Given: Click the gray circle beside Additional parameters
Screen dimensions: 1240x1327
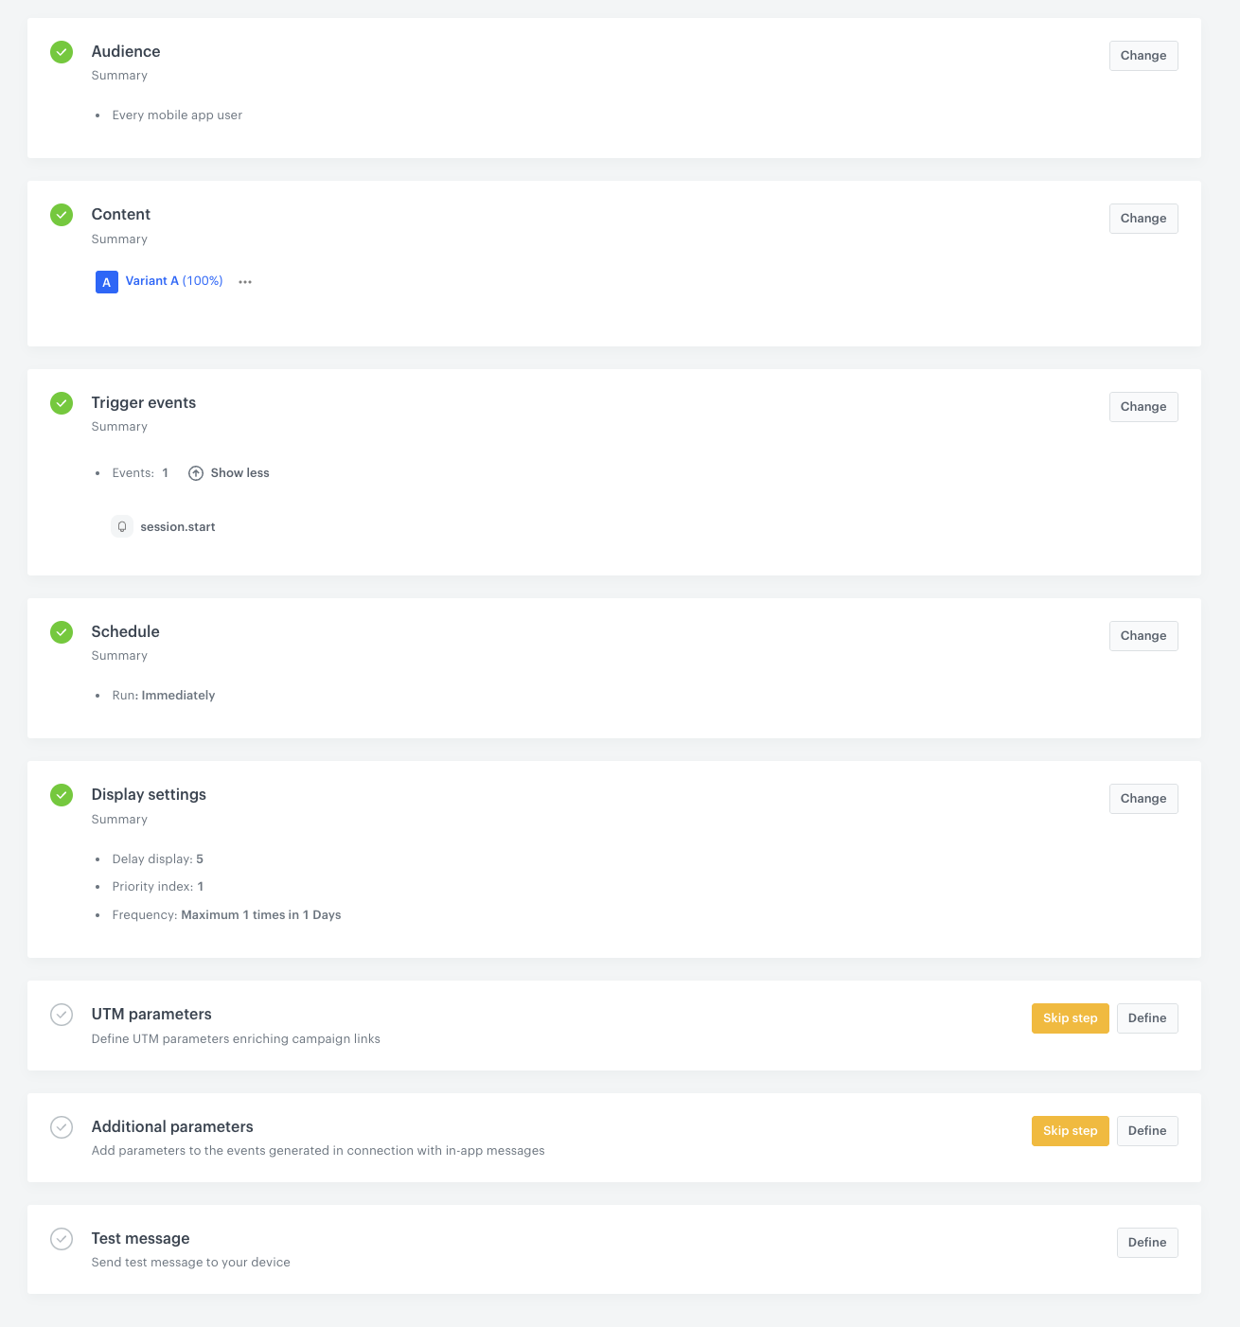Looking at the screenshot, I should click(x=61, y=1127).
